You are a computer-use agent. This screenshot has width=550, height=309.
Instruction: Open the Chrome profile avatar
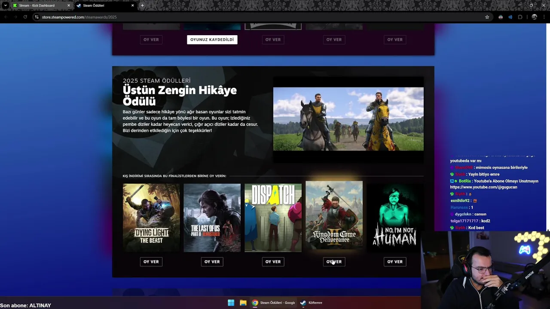534,17
